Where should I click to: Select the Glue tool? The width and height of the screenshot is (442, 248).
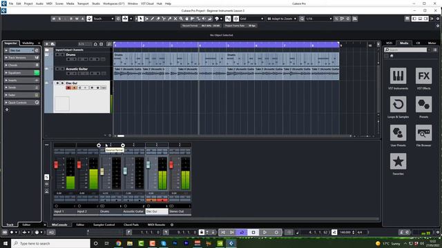point(169,19)
